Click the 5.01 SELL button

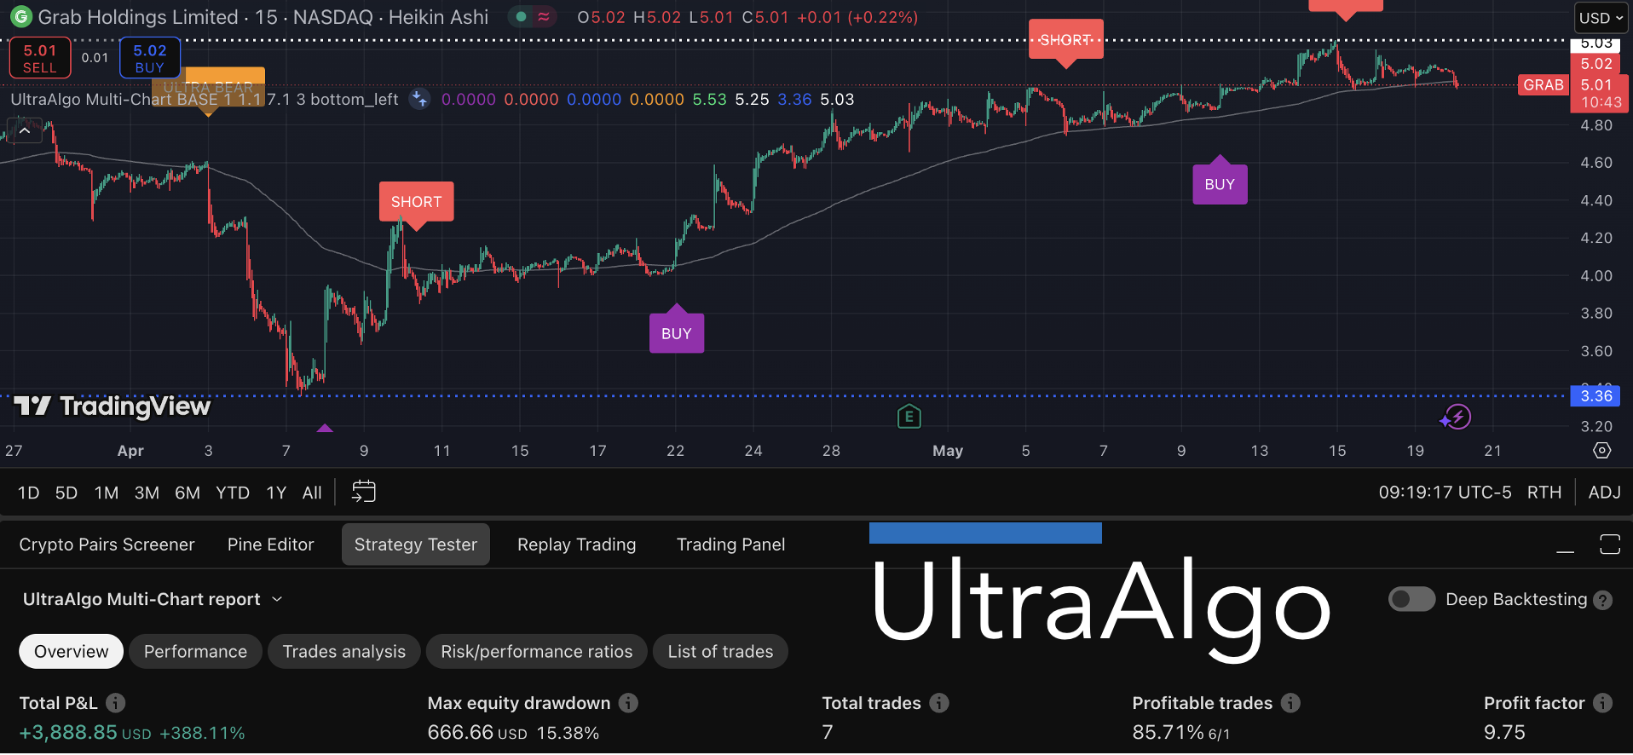40,58
